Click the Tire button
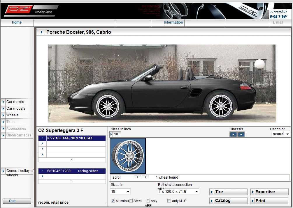Viewport: 293px width, 208px height. (x=228, y=192)
